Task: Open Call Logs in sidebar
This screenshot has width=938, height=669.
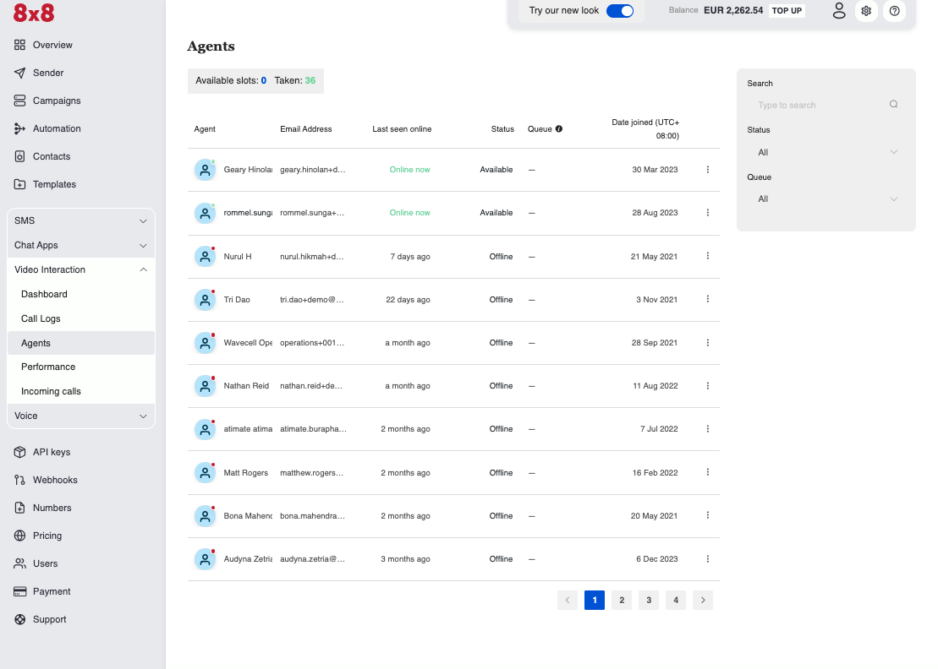Action: point(41,318)
